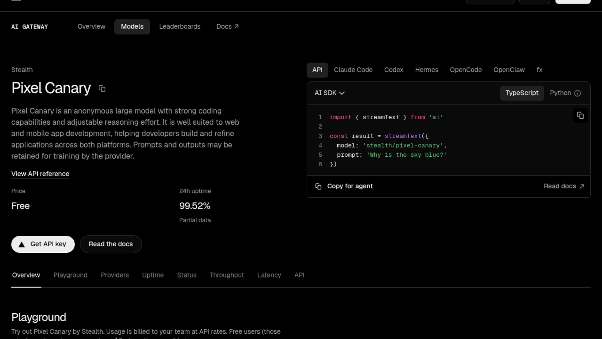
Task: Open the Leaderboards nav item
Action: click(180, 27)
